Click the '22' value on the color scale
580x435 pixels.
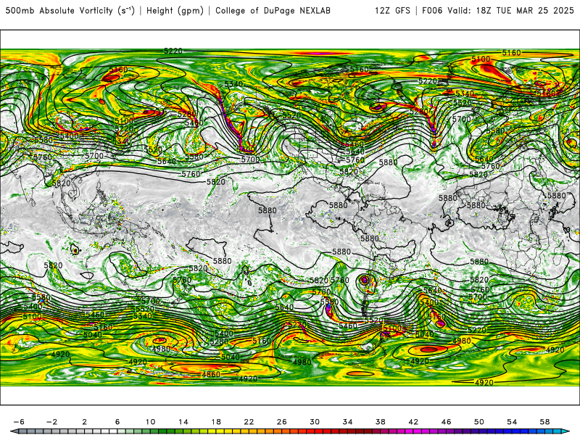pyautogui.click(x=249, y=422)
